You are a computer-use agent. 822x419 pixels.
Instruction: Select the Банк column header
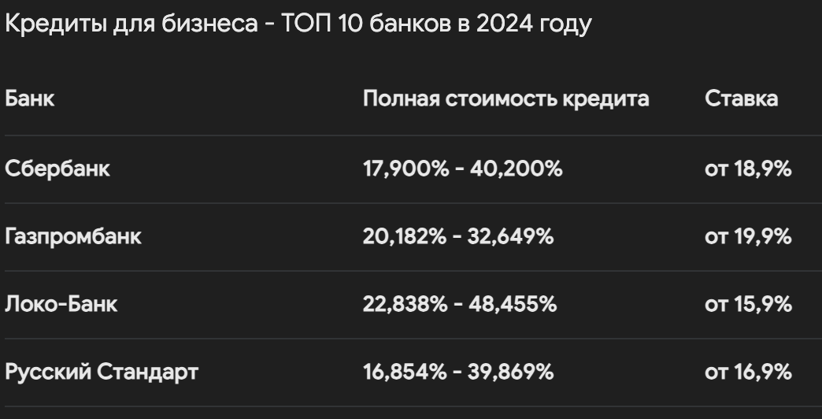point(30,98)
